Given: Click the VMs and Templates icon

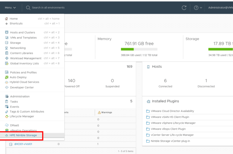Looking at the screenshot, I should [x=7, y=38].
